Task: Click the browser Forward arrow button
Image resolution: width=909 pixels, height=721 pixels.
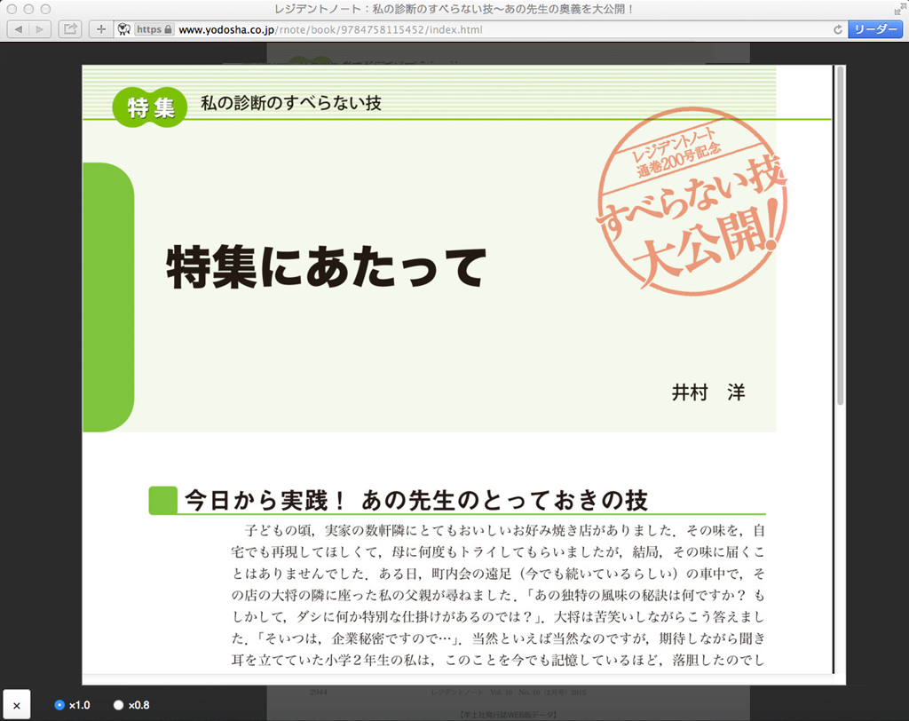Action: 40,29
